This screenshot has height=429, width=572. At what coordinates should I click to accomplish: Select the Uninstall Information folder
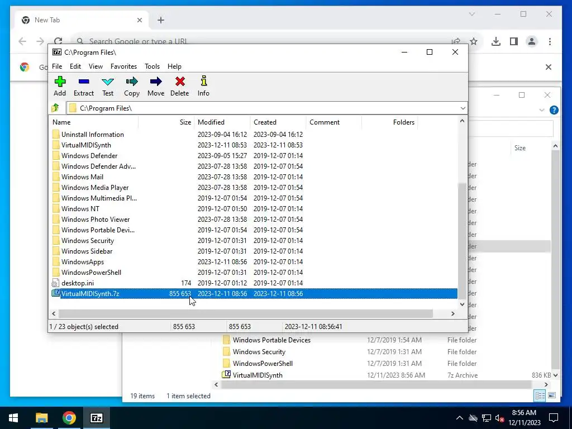92,135
